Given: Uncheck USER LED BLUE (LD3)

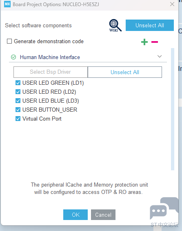Looking at the screenshot, I should tap(18, 101).
